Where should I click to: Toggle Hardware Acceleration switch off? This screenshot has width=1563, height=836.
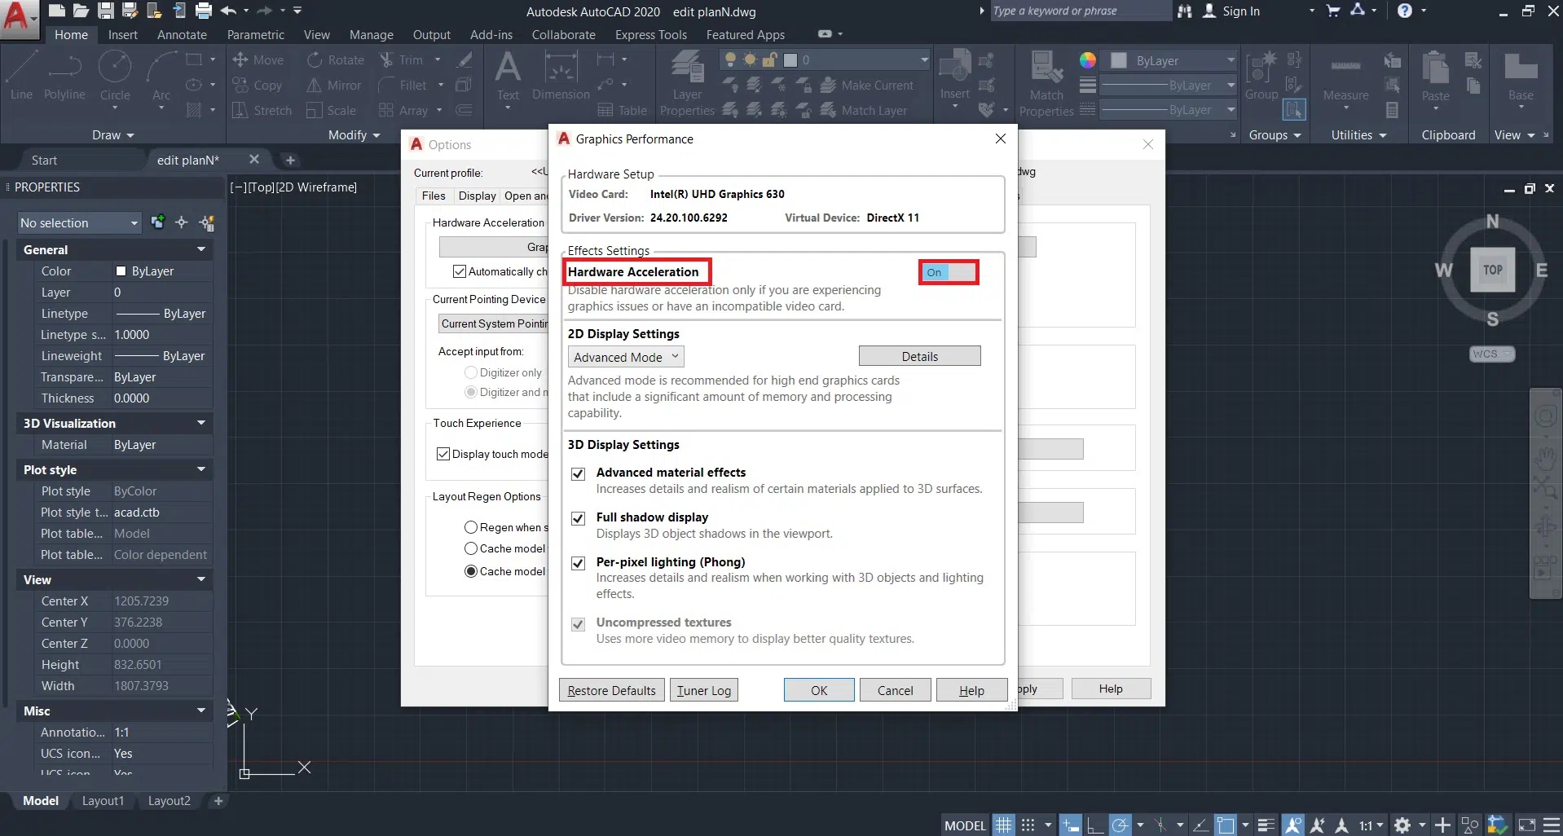pos(949,272)
